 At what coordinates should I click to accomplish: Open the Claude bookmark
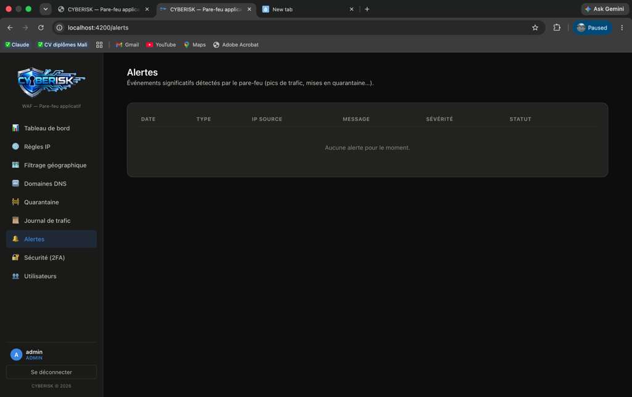pyautogui.click(x=17, y=44)
